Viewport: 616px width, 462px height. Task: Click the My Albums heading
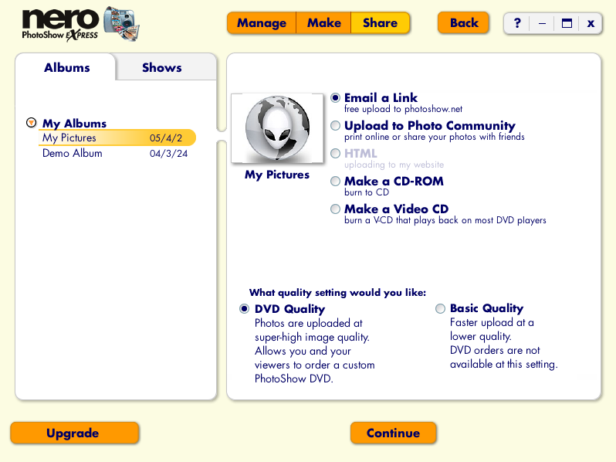coord(74,124)
